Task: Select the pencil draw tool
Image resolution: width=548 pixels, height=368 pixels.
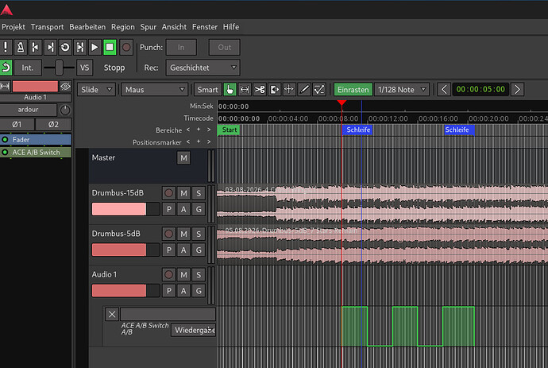Action: pyautogui.click(x=304, y=90)
